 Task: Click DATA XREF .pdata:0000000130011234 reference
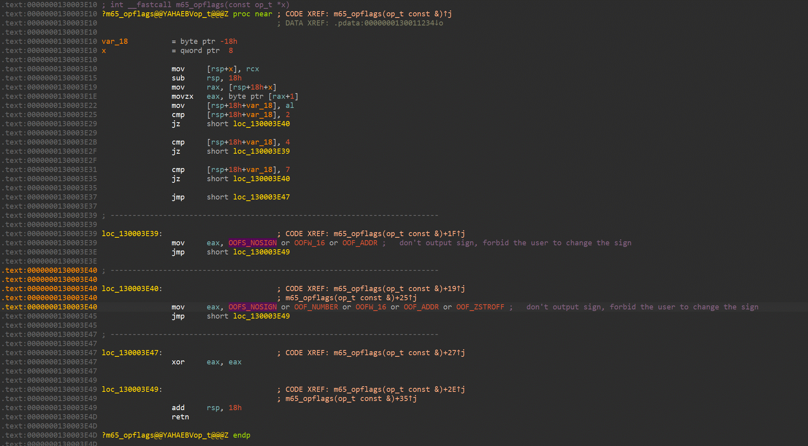pos(389,23)
